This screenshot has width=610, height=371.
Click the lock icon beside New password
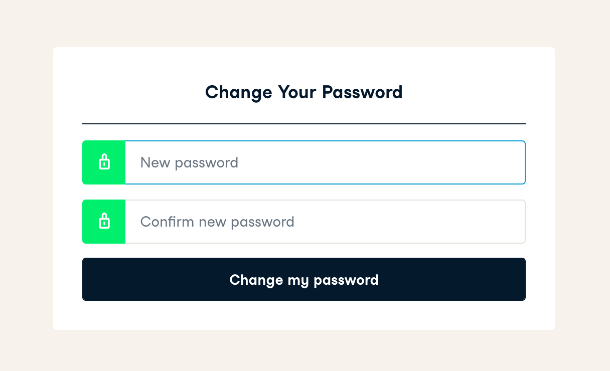click(104, 162)
